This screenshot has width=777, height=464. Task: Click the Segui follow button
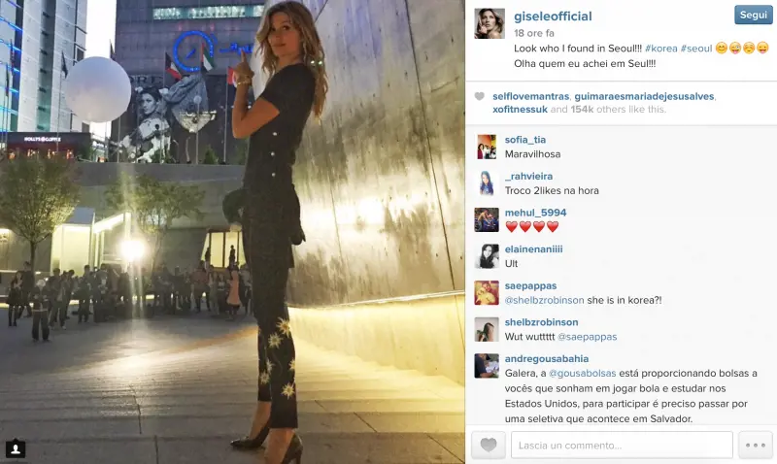pos(754,15)
